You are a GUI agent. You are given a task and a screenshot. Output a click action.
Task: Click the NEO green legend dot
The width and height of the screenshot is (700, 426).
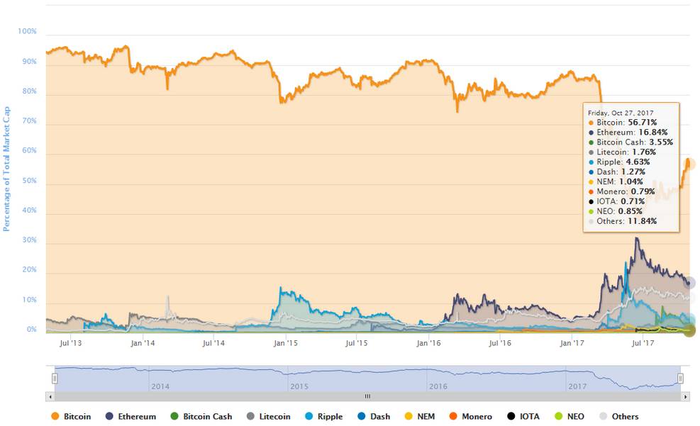pos(558,416)
